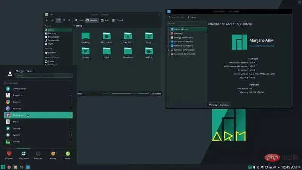Image resolution: width=302 pixels, height=170 pixels.
Task: Open Education category in launcher
Action: click(x=39, y=95)
